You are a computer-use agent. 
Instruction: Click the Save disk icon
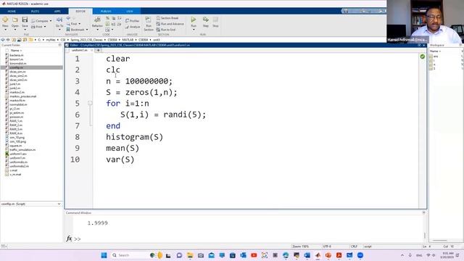(25, 20)
